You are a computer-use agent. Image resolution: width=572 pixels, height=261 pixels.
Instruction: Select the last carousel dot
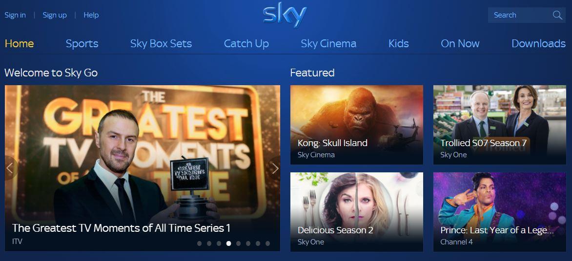(268, 243)
